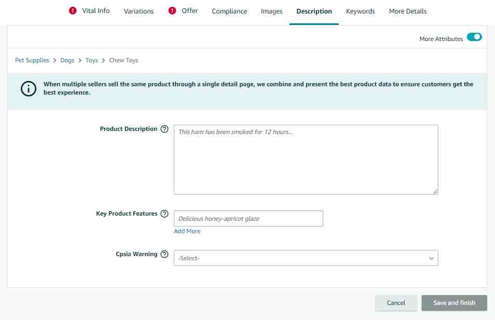Image resolution: width=495 pixels, height=320 pixels.
Task: Toggle the More Attributes switch
Action: point(474,37)
